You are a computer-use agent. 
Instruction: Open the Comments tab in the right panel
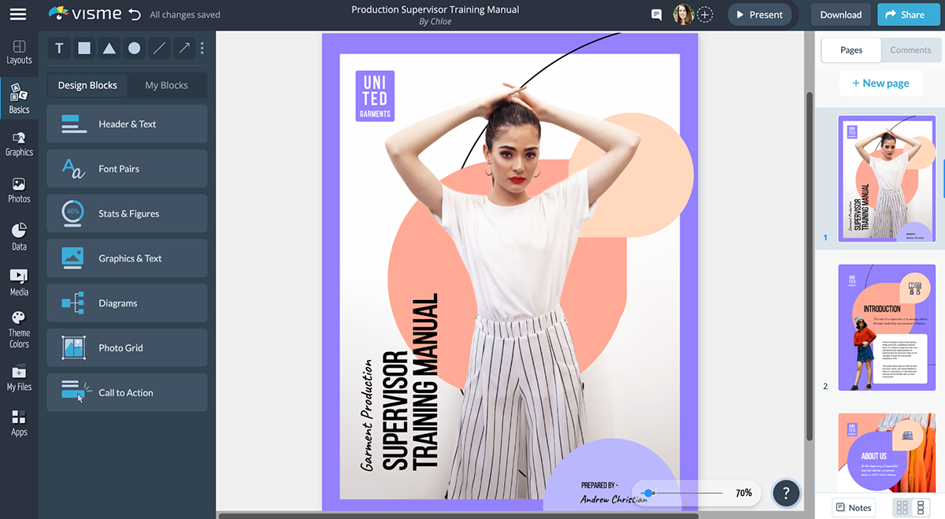tap(910, 50)
